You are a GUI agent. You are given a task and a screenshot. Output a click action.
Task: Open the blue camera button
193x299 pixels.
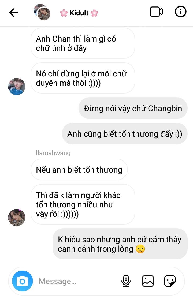click(x=23, y=281)
